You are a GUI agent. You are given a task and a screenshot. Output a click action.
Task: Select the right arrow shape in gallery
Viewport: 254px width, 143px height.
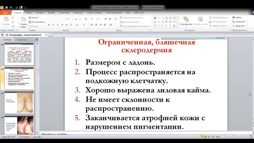point(166,21)
